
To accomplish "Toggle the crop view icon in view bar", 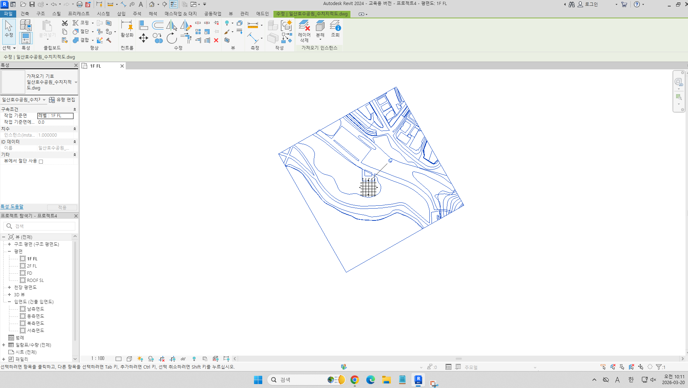I will [162, 359].
